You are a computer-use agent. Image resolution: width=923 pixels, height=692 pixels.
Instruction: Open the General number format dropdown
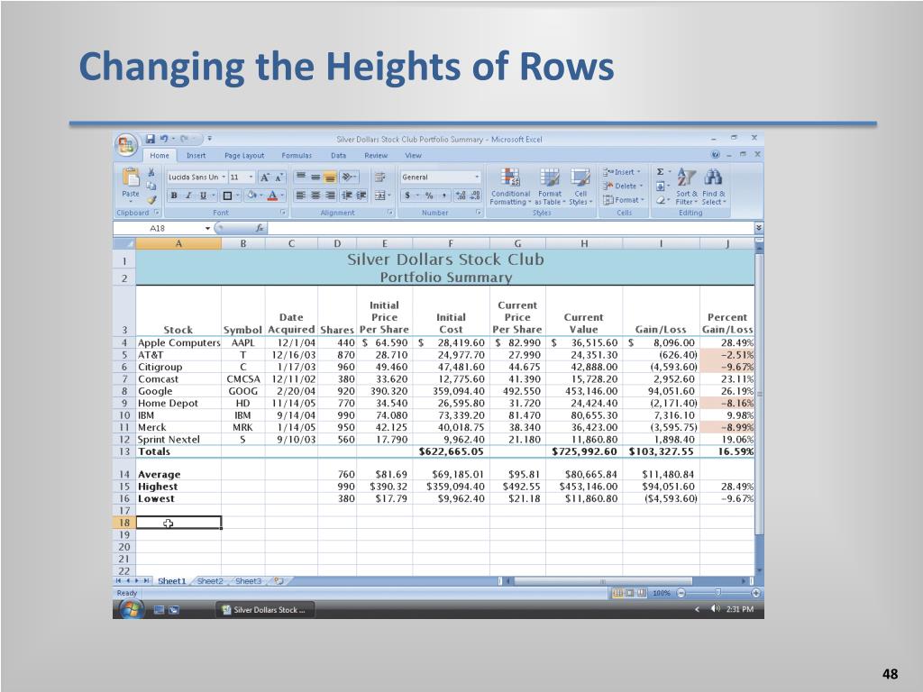pyautogui.click(x=477, y=178)
